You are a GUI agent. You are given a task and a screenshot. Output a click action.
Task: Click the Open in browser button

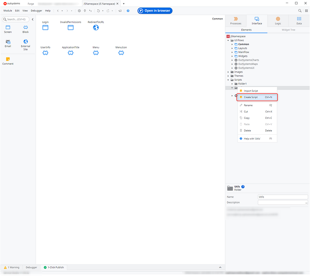[155, 11]
